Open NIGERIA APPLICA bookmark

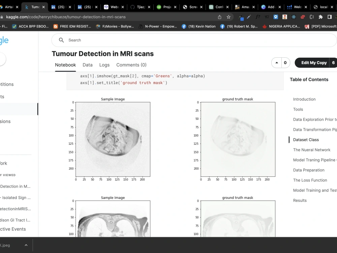click(281, 26)
